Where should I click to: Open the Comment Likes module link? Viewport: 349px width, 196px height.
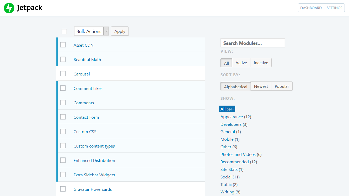point(88,88)
